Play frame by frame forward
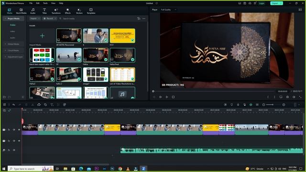 [x=161, y=97]
